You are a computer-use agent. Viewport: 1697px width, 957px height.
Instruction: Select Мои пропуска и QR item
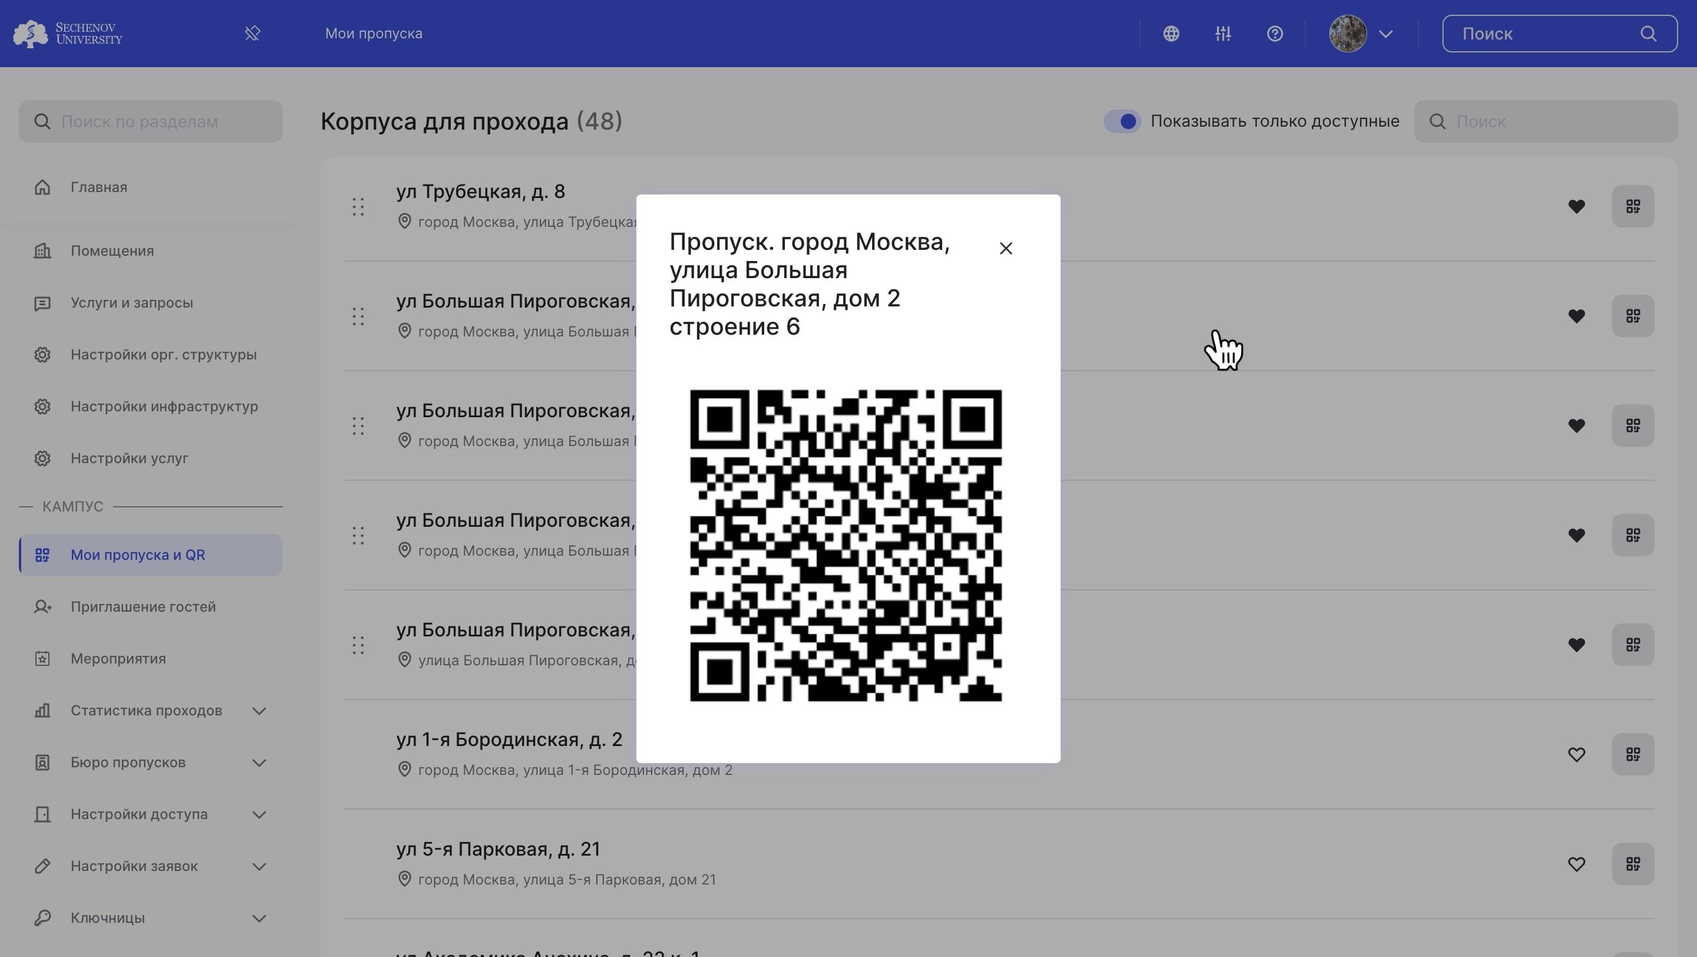pos(150,555)
